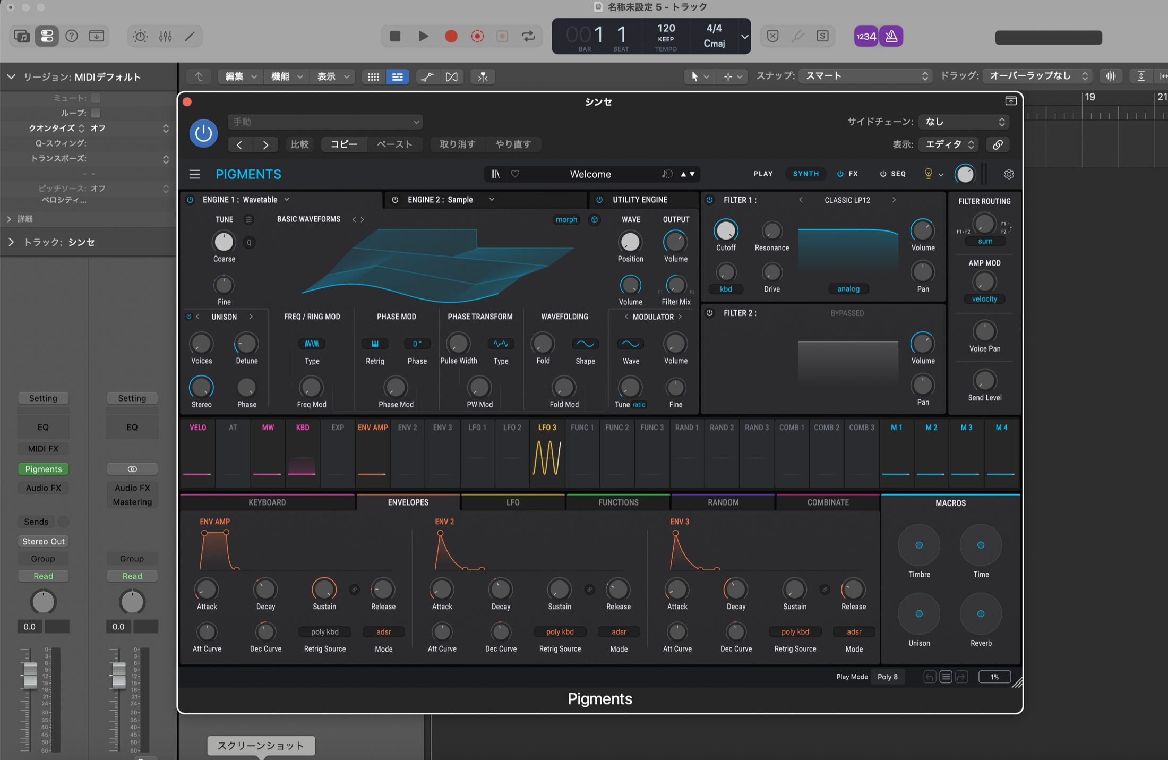Click the Pigments lightbulb tips icon
Screen dimensions: 1168x760
point(928,174)
